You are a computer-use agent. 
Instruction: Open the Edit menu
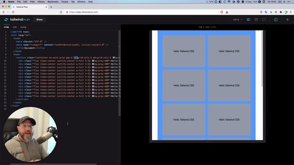tap(25, 2)
